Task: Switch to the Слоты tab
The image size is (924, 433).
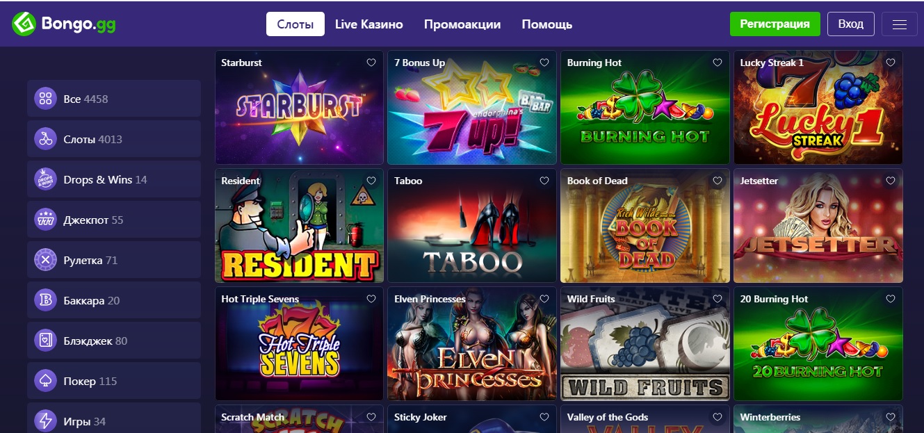Action: coord(295,24)
